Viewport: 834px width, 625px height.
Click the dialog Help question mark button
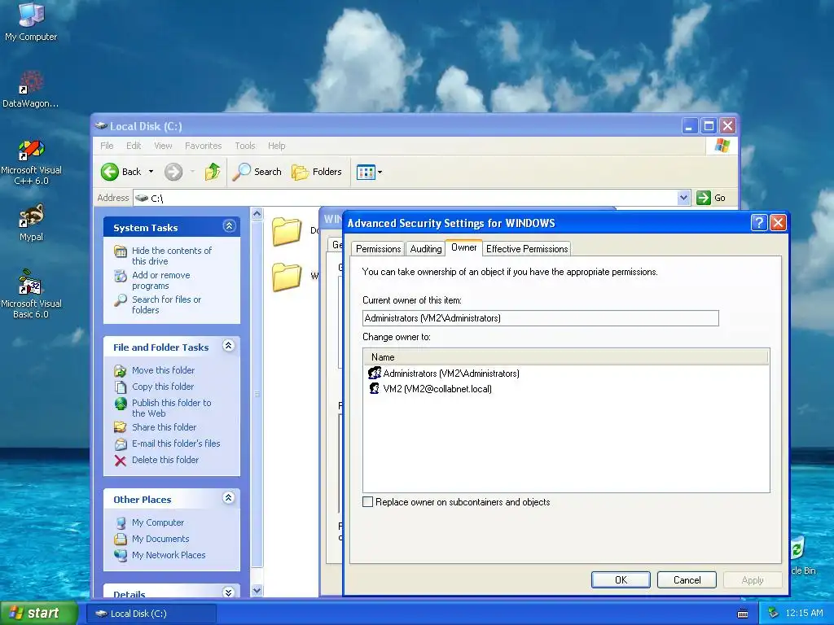(x=759, y=223)
